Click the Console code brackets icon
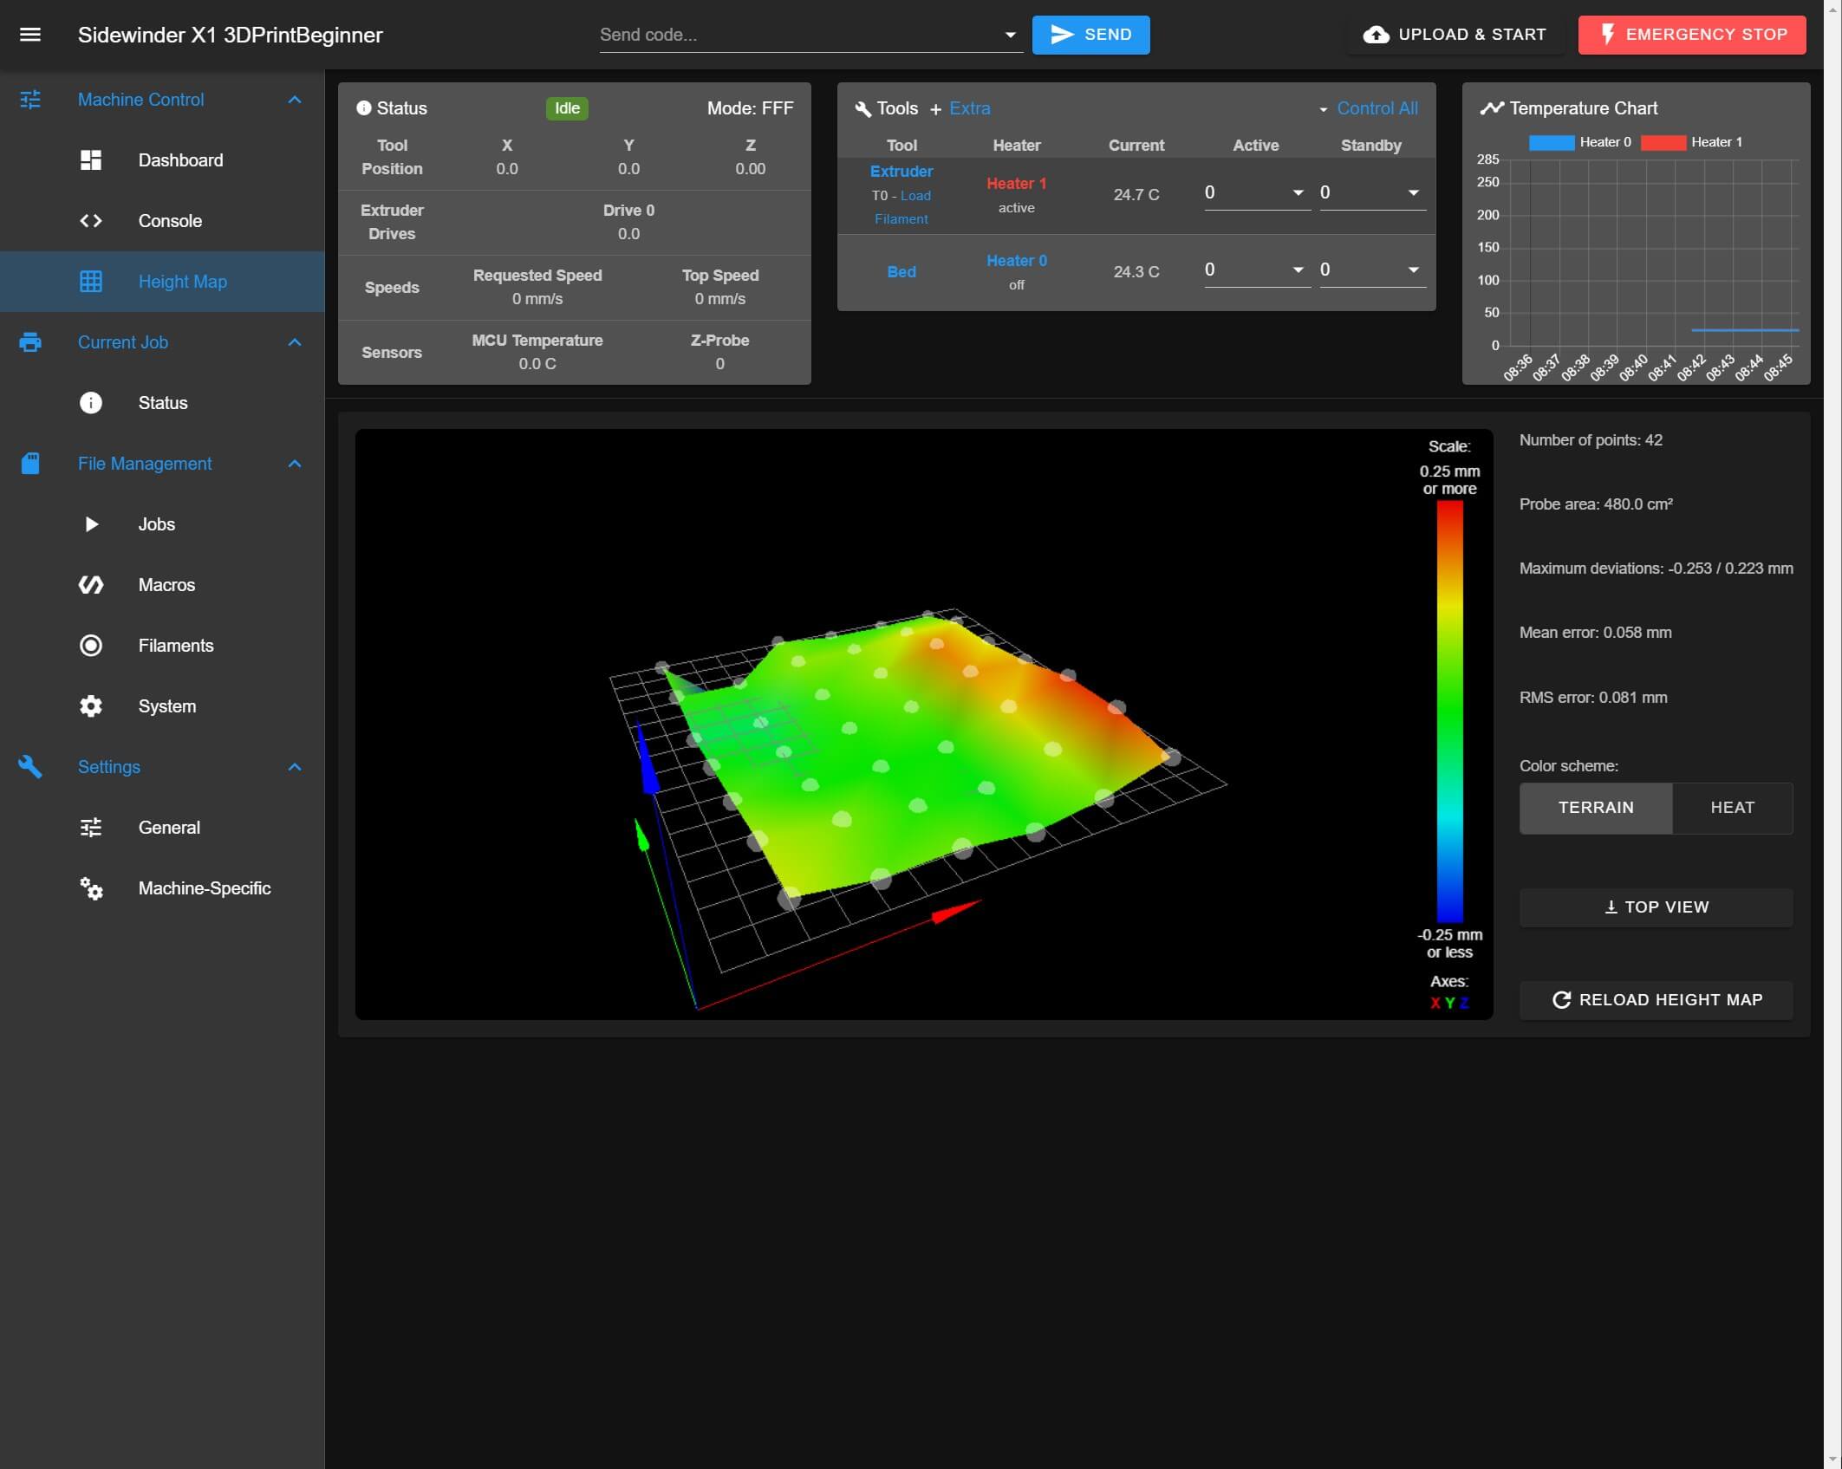The image size is (1842, 1469). 91,221
